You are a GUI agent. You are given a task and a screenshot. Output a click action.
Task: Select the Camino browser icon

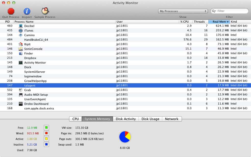coord(21,35)
